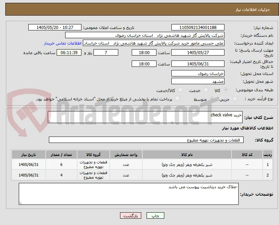Click the response deadline date 1405/05/27
Viewport: 279px width, 225px height.
point(198,53)
